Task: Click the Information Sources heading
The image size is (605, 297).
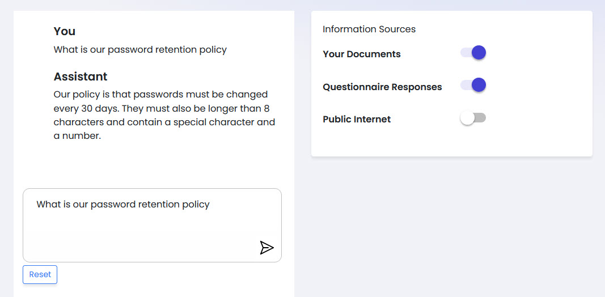Action: pyautogui.click(x=369, y=29)
